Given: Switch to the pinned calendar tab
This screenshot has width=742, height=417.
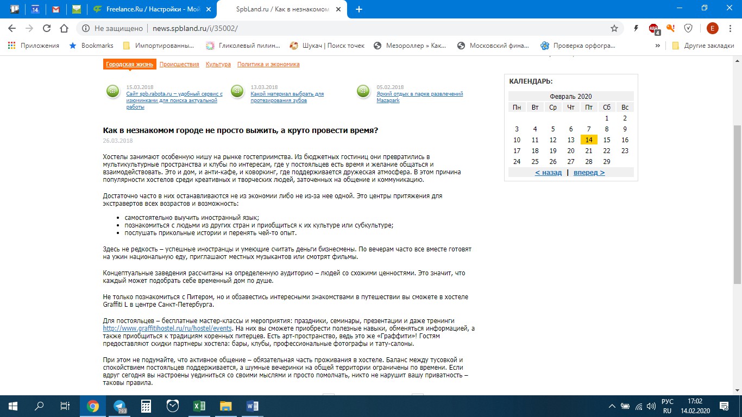Looking at the screenshot, I should [x=35, y=9].
